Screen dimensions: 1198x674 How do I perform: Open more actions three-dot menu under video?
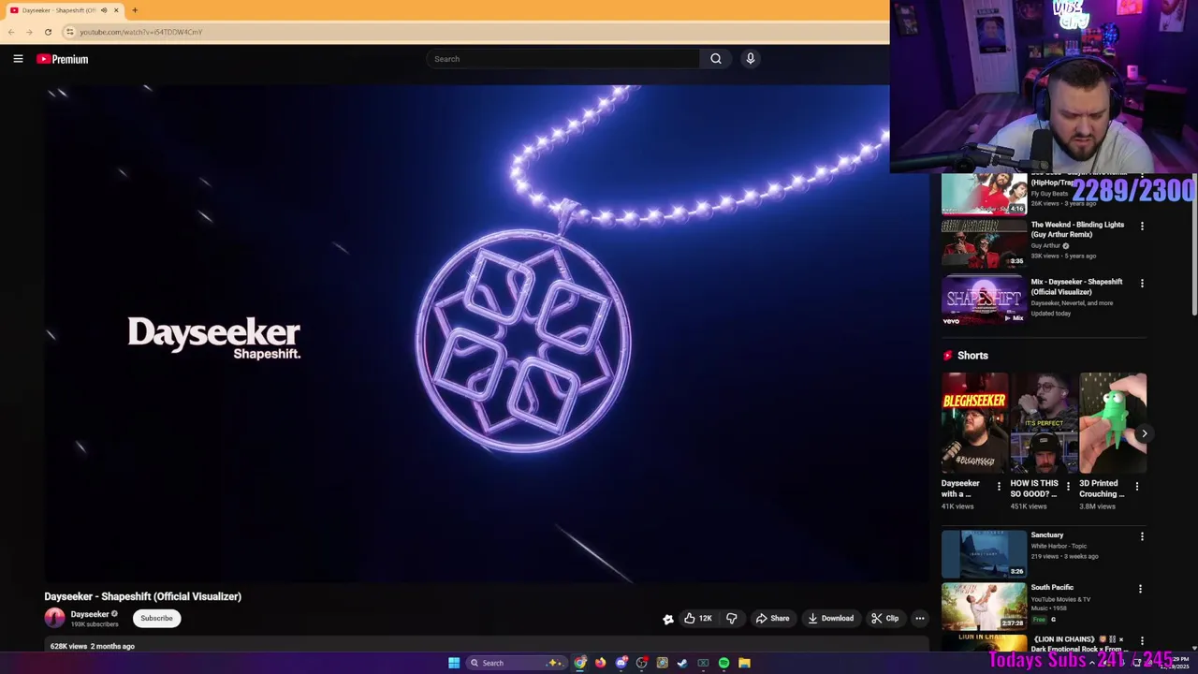click(919, 618)
